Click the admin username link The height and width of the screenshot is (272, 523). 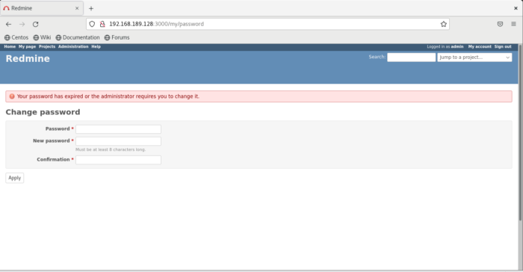(x=457, y=47)
